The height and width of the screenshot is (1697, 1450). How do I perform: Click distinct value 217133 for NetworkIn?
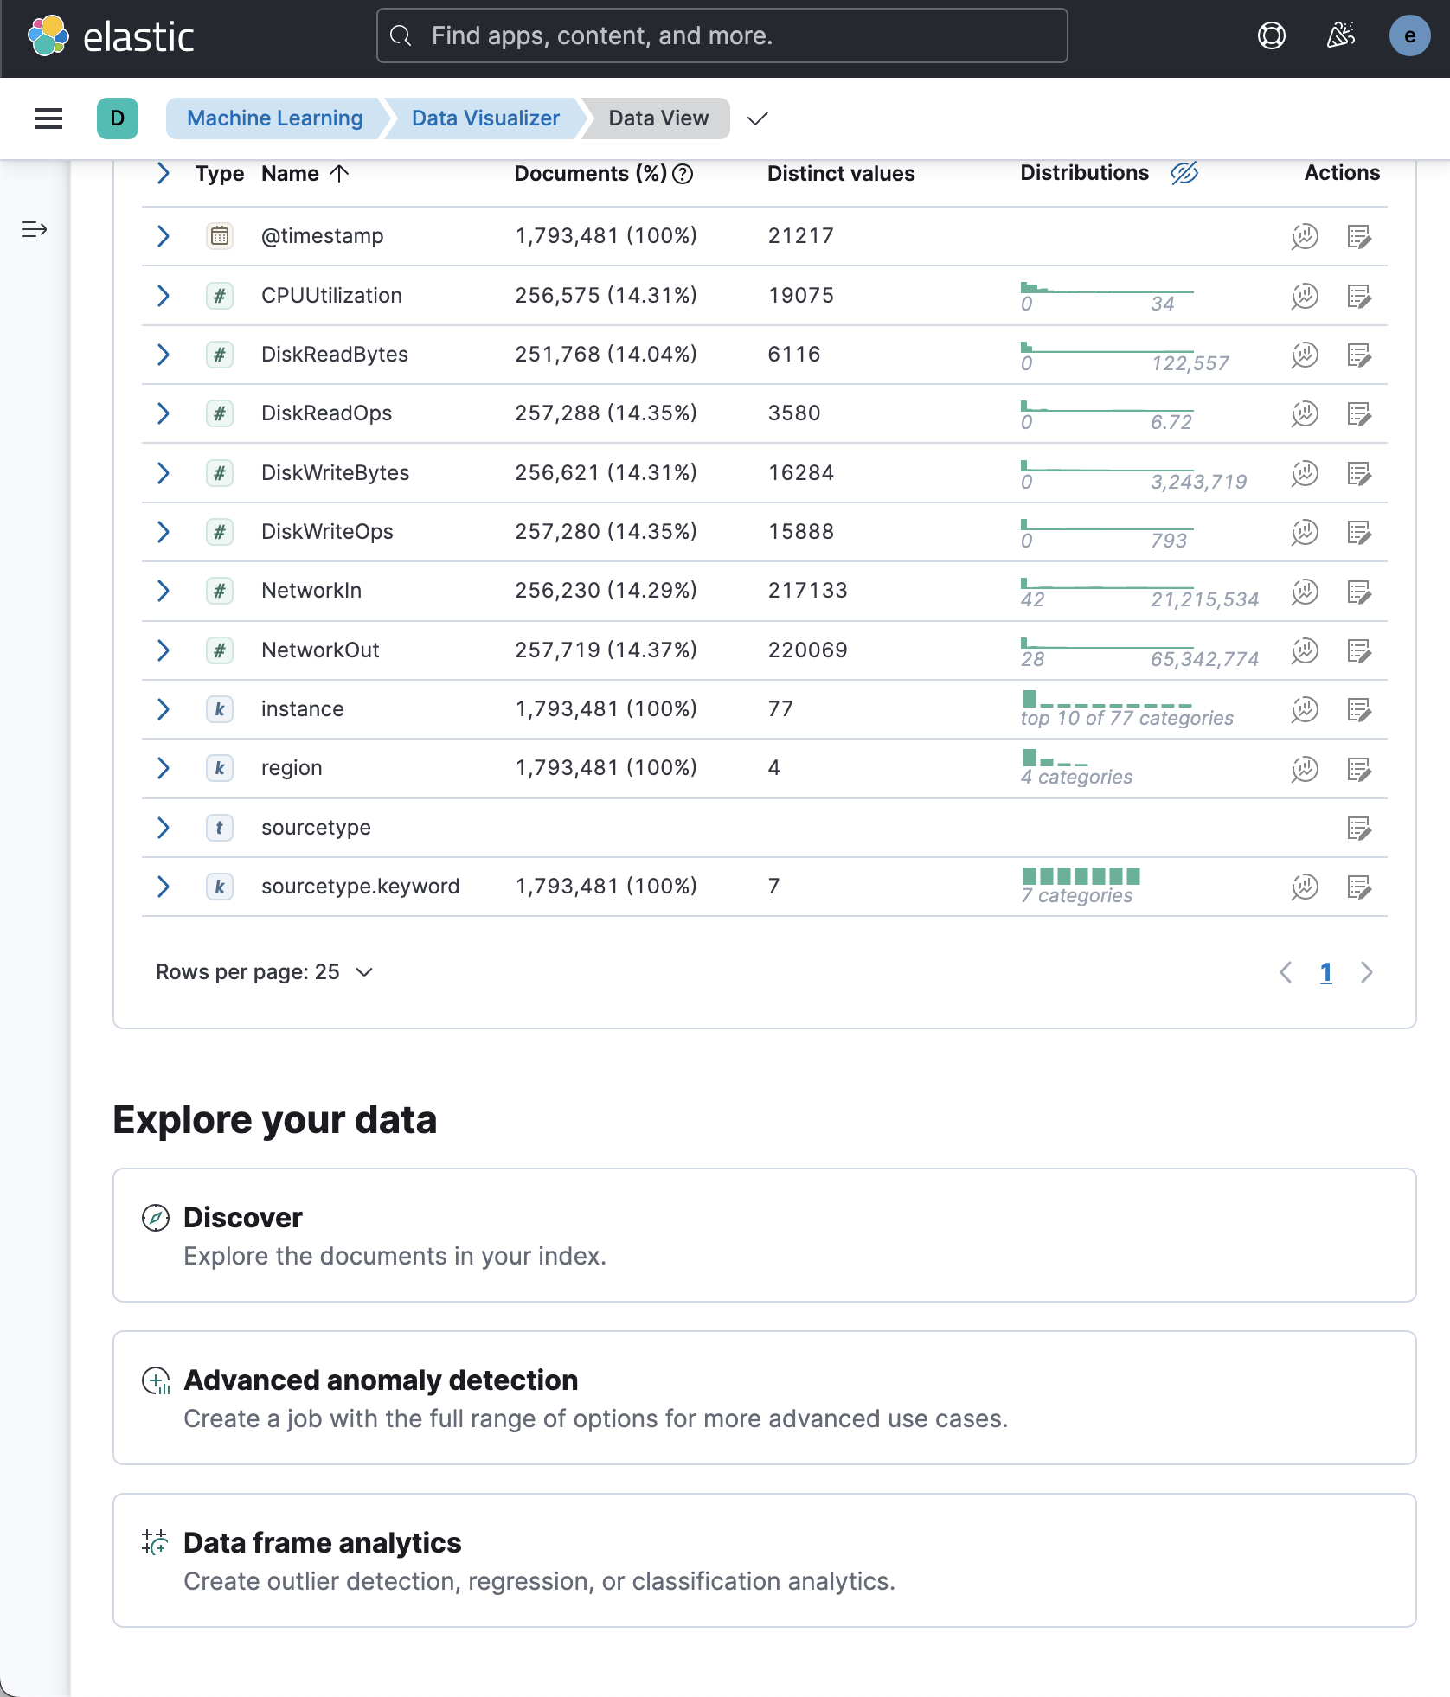pyautogui.click(x=808, y=591)
